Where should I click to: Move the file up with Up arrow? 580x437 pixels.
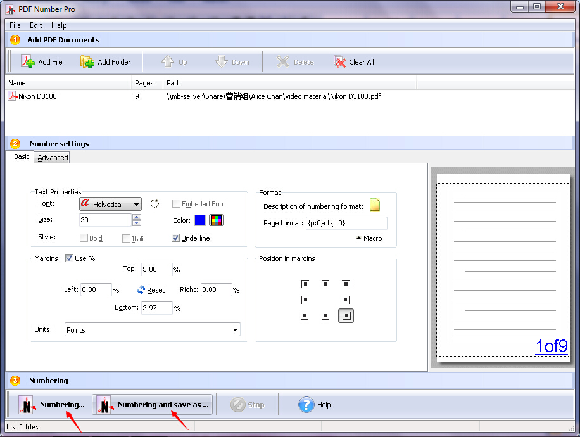168,61
